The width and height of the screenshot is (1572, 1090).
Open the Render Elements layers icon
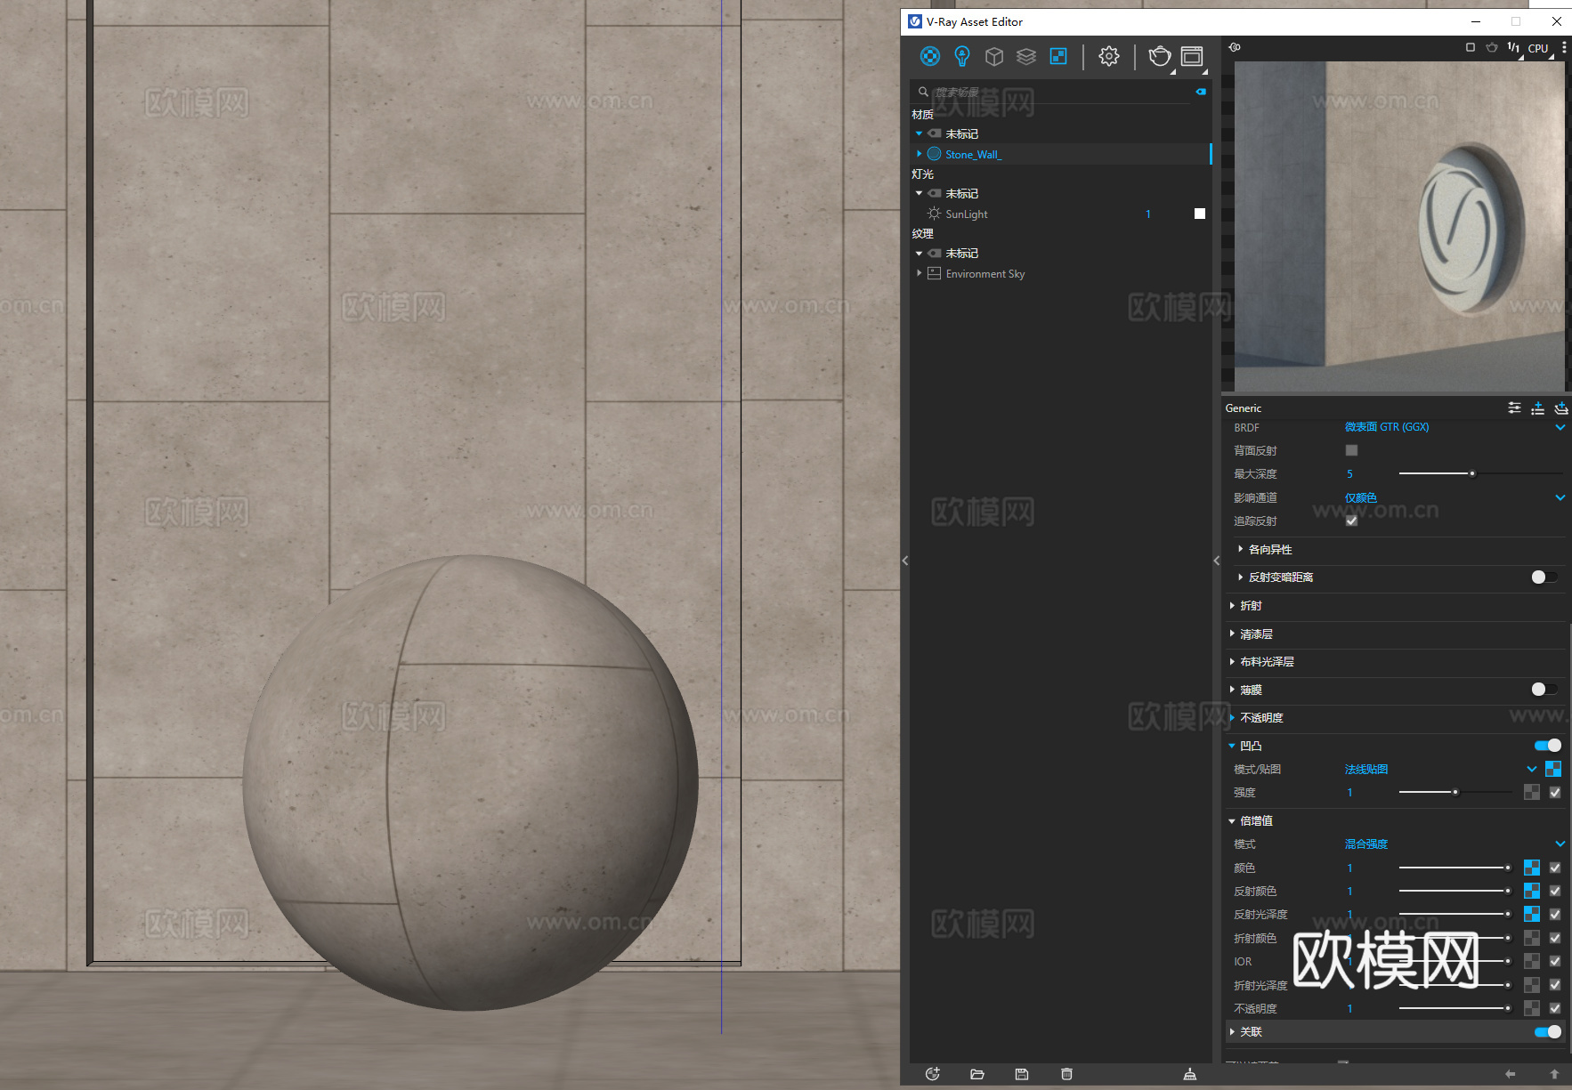coord(1026,57)
